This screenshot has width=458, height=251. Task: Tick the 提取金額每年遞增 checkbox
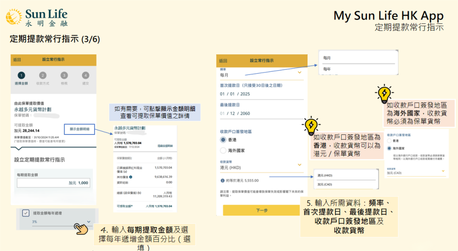(26, 213)
